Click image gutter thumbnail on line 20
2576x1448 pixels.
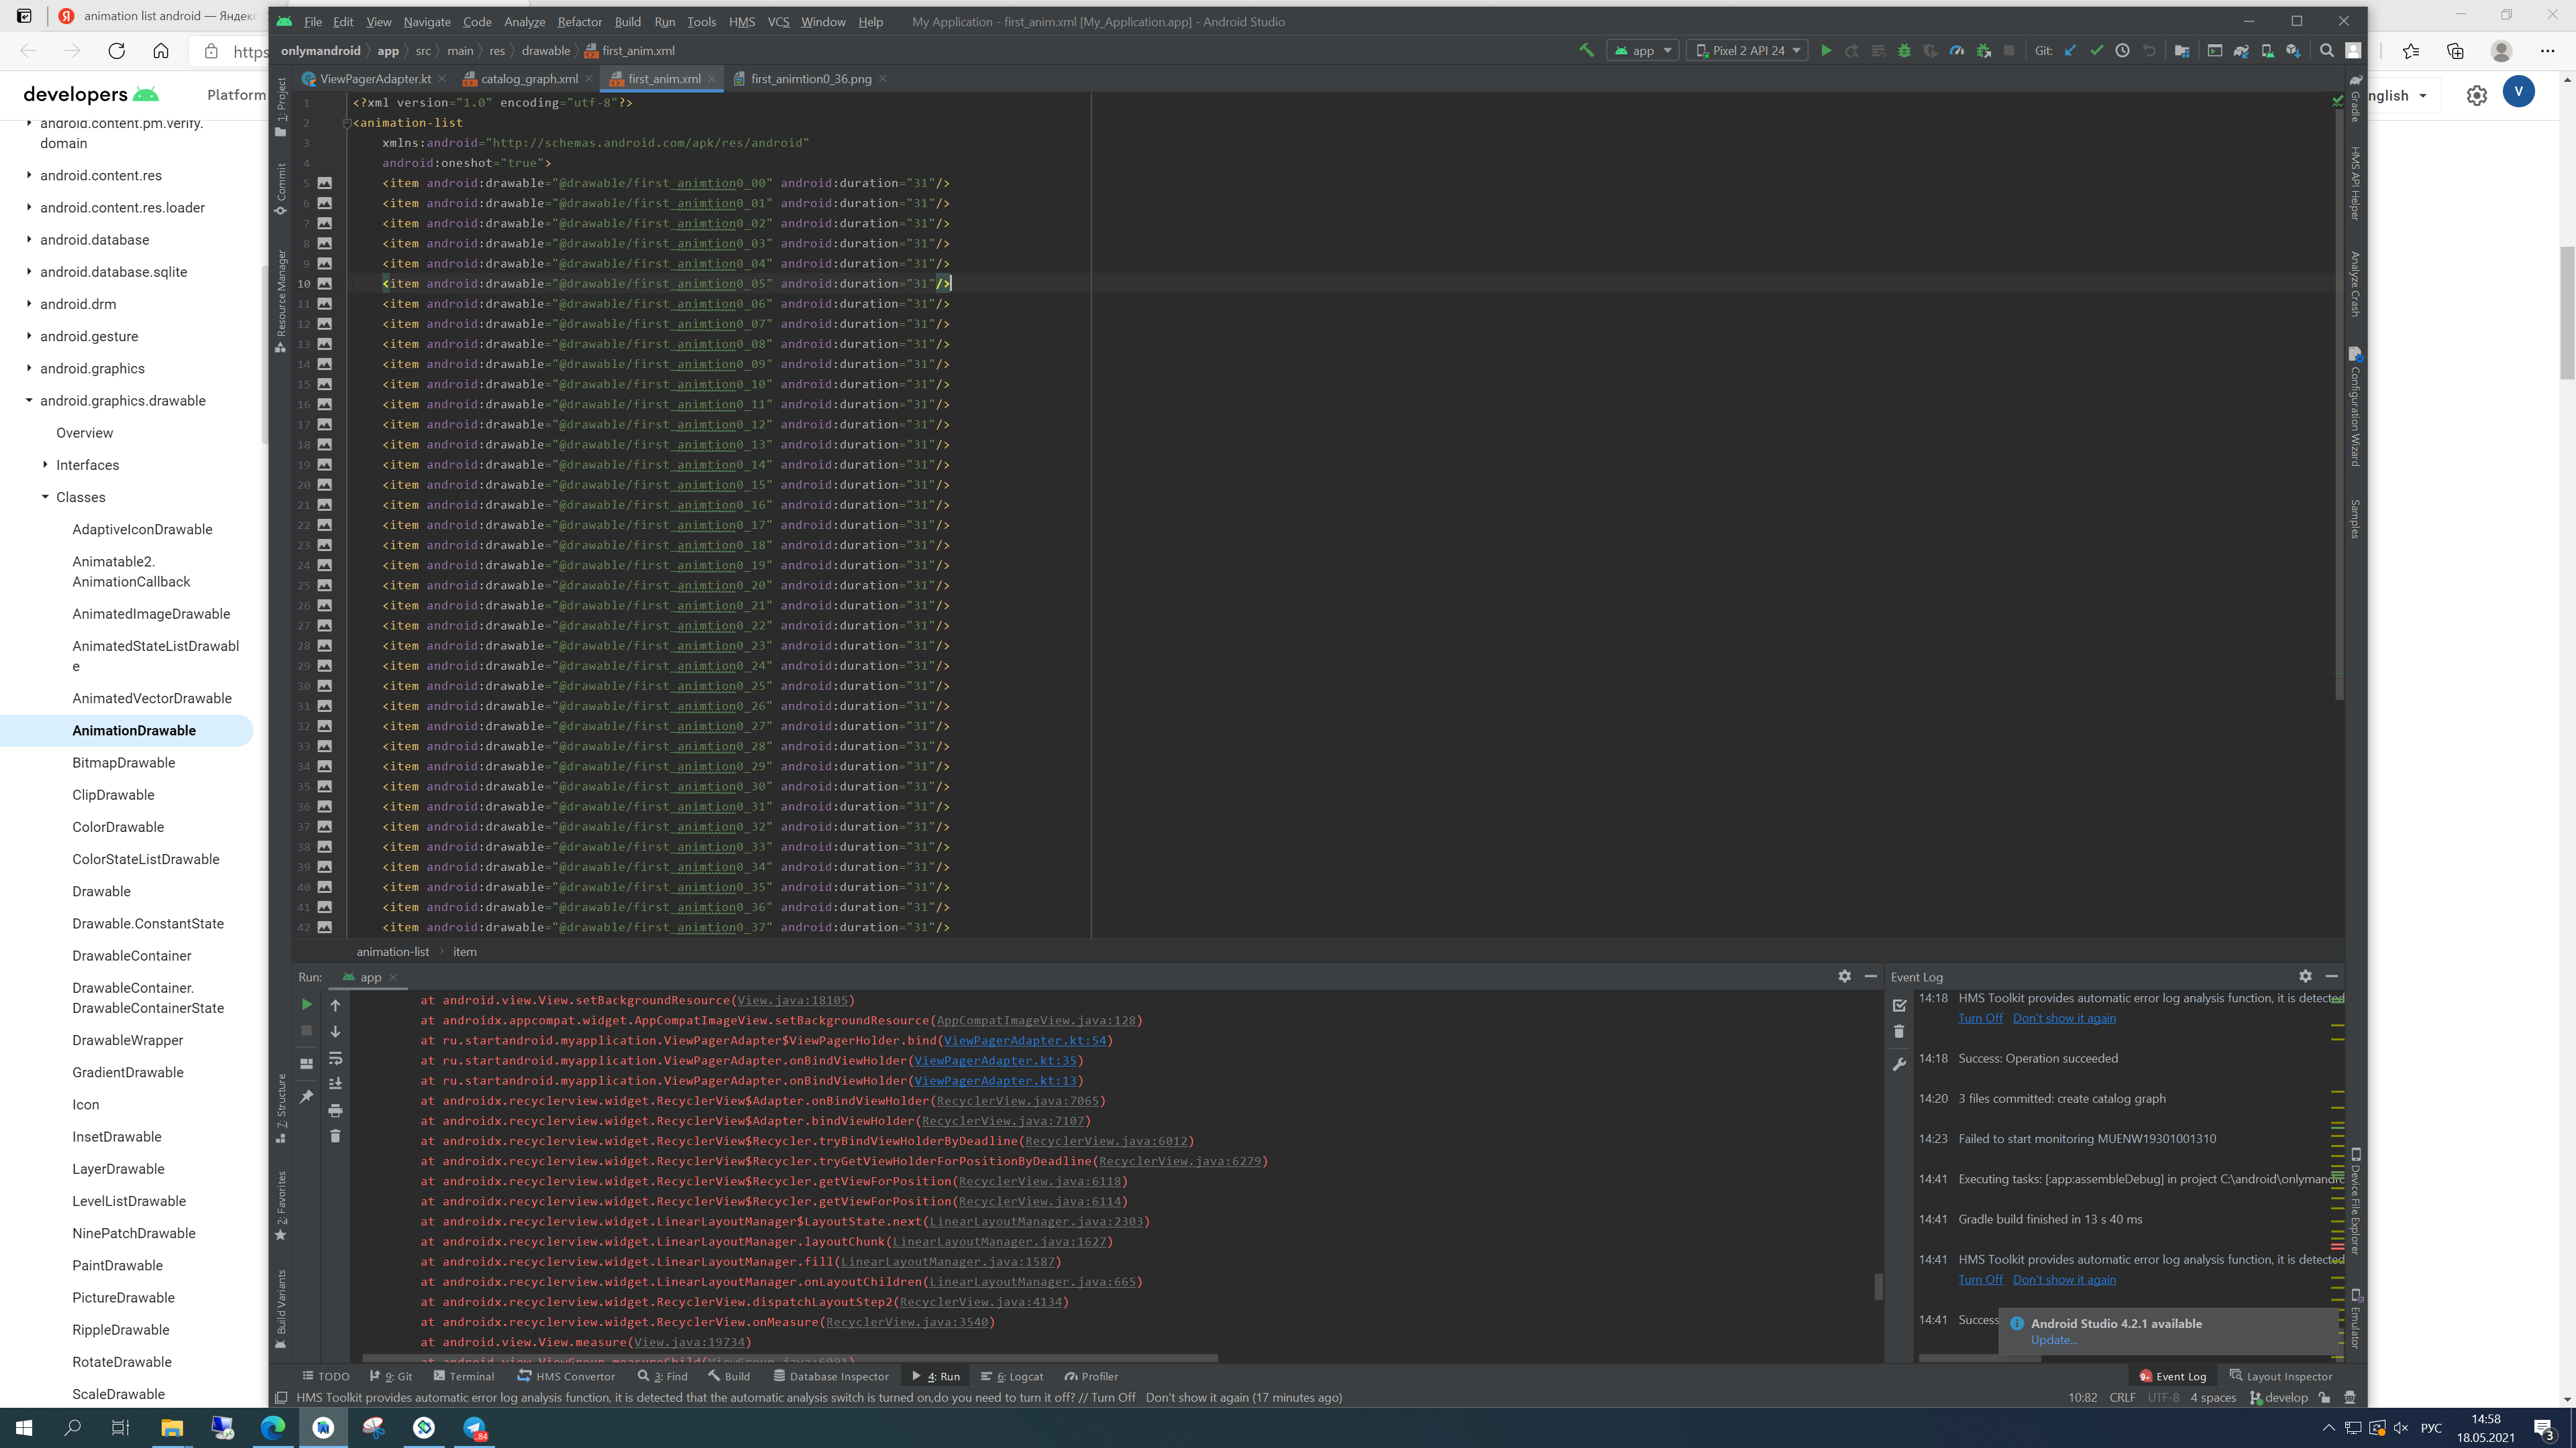pos(325,485)
